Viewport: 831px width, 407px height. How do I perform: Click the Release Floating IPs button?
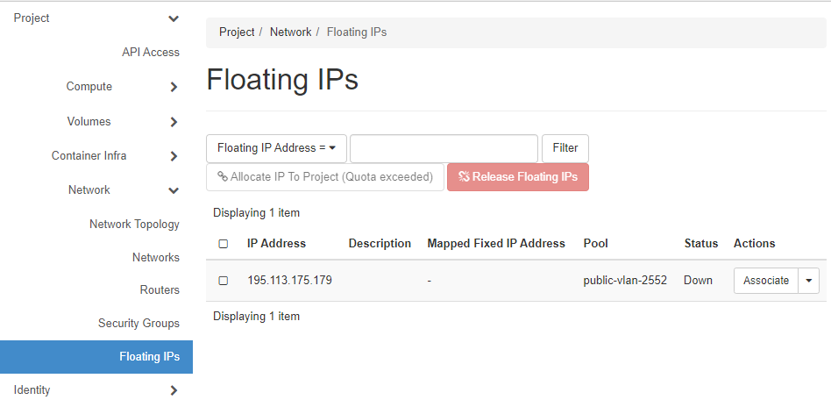pos(518,177)
